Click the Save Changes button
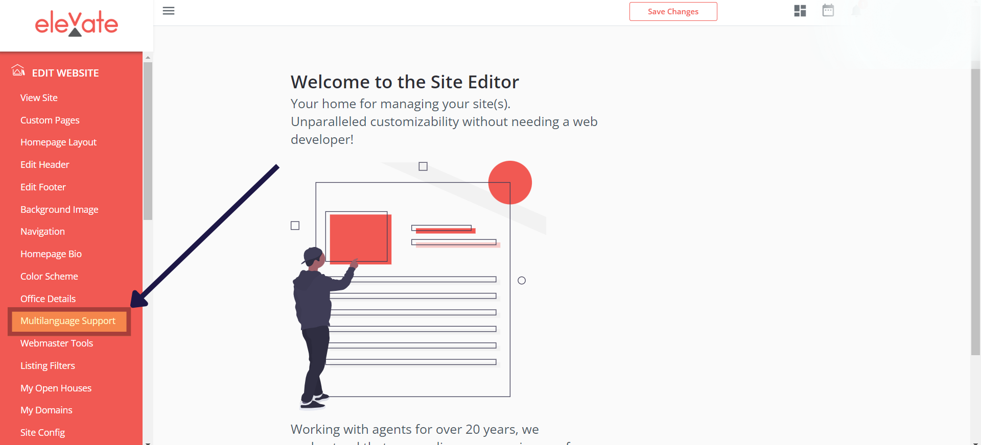 coord(673,11)
